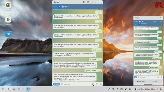Click the 11:38 clock on taskbar
The height and width of the screenshot is (92, 164).
click(153, 89)
